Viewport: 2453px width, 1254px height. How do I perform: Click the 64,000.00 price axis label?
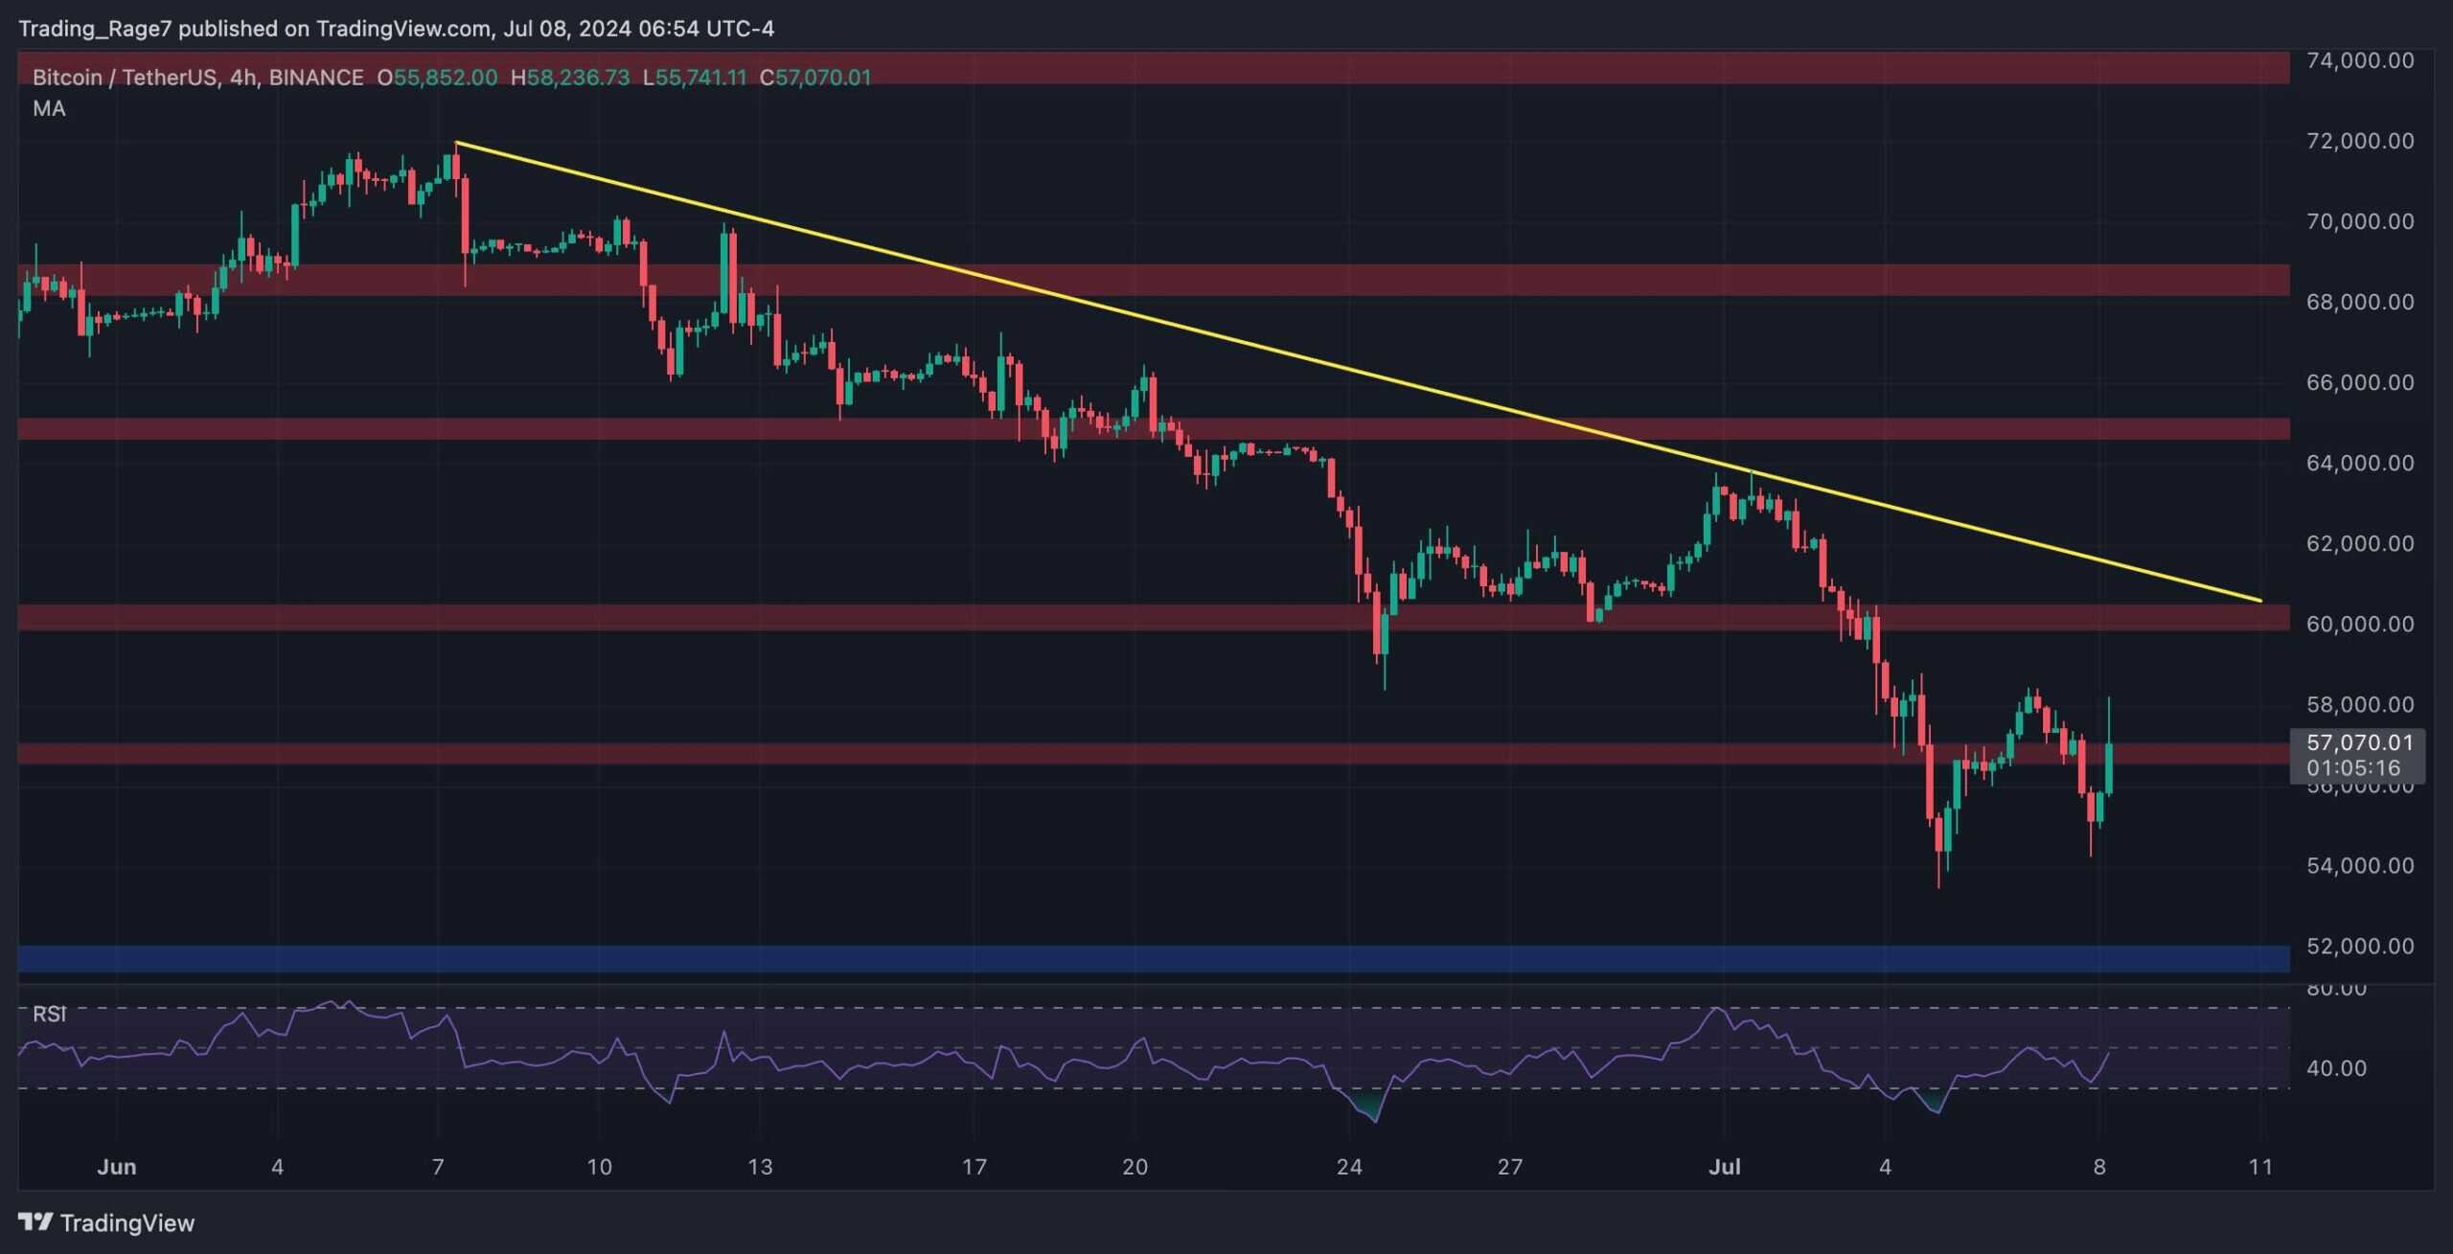coord(2359,463)
